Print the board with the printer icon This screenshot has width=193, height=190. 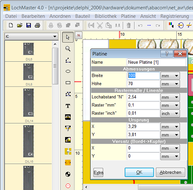(x=37, y=25)
